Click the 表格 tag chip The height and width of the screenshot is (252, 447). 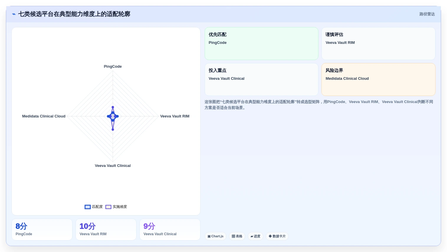(x=237, y=236)
